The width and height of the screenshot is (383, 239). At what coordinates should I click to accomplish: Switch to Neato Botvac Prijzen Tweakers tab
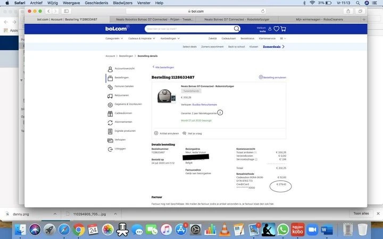(x=154, y=19)
